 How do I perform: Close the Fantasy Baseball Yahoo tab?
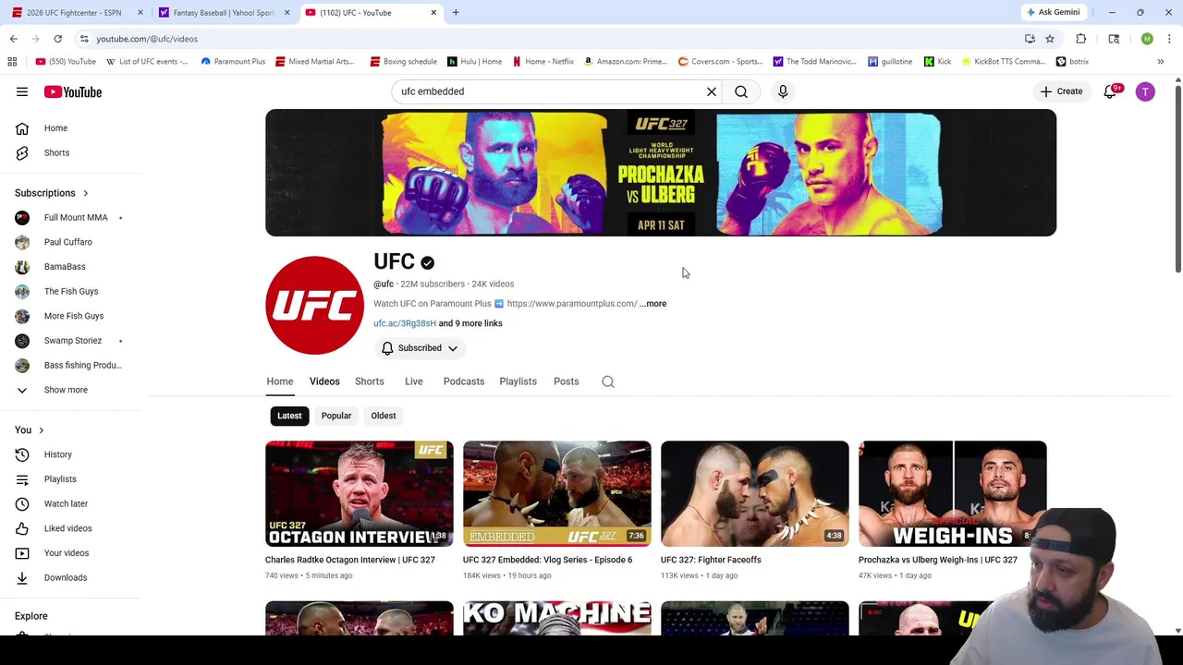287,13
